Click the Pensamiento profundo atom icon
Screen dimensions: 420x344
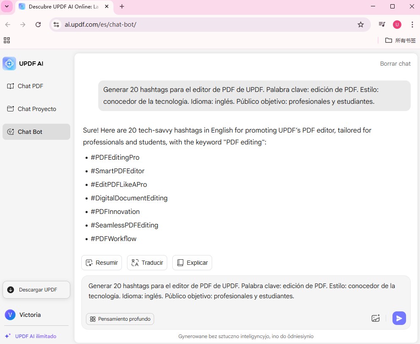pyautogui.click(x=93, y=319)
